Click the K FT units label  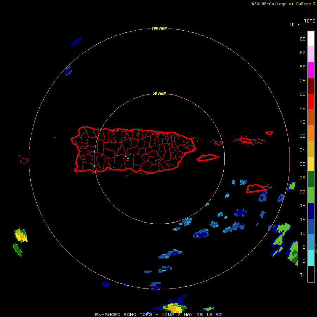pyautogui.click(x=298, y=24)
